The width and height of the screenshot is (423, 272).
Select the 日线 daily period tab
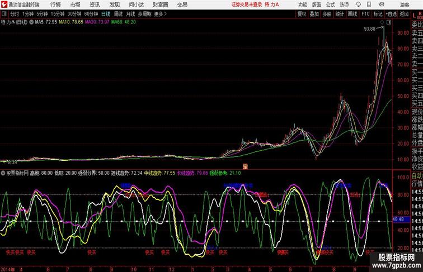106,14
